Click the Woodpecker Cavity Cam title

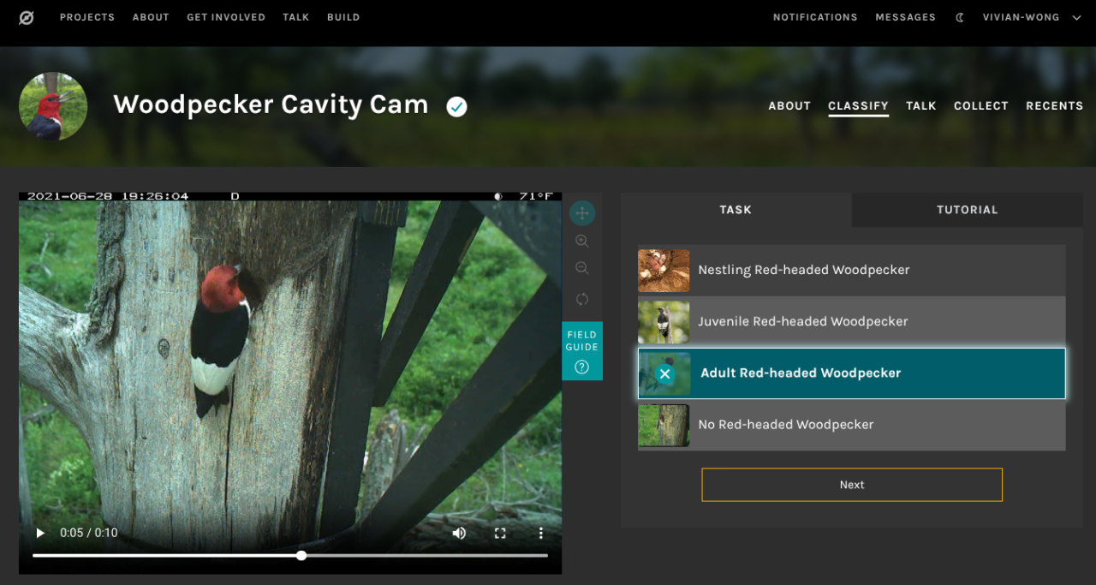(271, 104)
